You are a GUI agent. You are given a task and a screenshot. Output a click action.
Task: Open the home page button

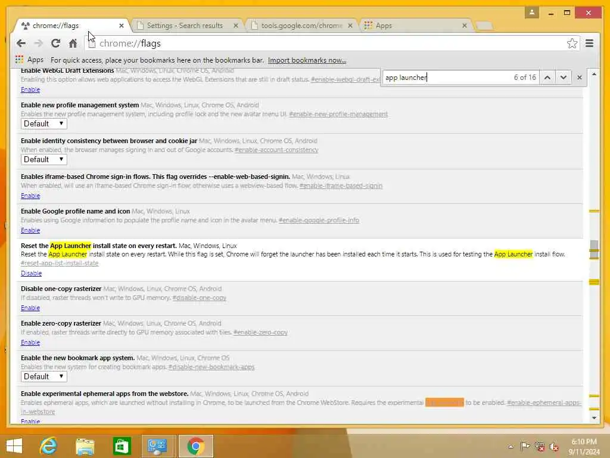(x=73, y=43)
